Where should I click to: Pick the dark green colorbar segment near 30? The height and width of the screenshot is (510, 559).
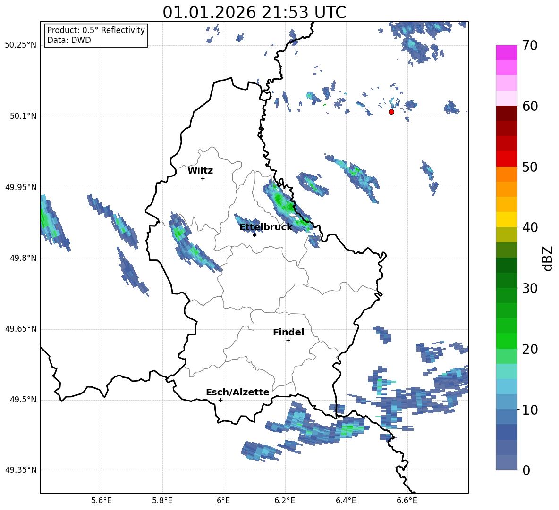point(506,280)
